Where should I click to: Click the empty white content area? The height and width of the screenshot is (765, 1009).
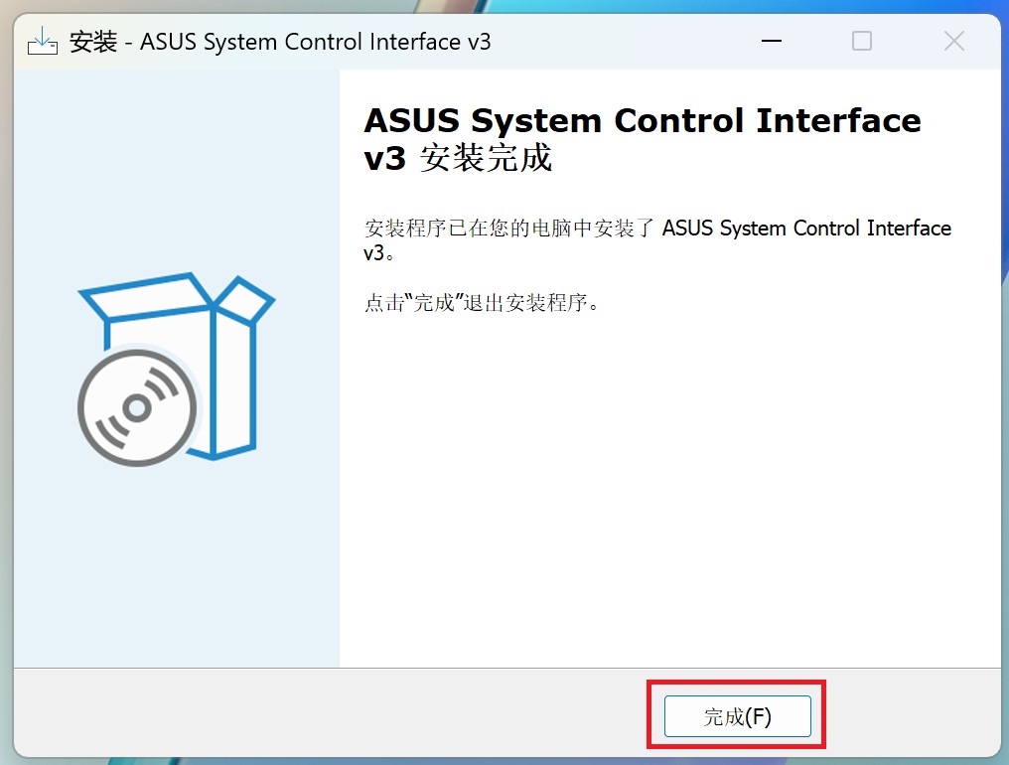(669, 490)
